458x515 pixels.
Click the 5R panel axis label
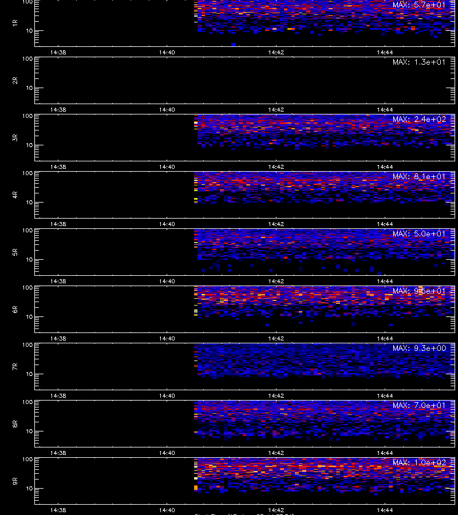coord(15,252)
